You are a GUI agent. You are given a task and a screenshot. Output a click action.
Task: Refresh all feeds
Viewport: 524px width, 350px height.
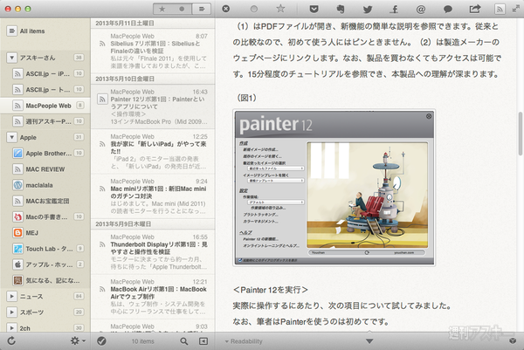point(11,340)
